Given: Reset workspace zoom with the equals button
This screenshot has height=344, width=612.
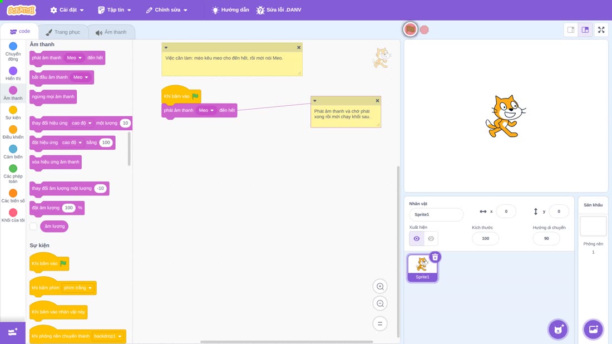Looking at the screenshot, I should click(380, 324).
